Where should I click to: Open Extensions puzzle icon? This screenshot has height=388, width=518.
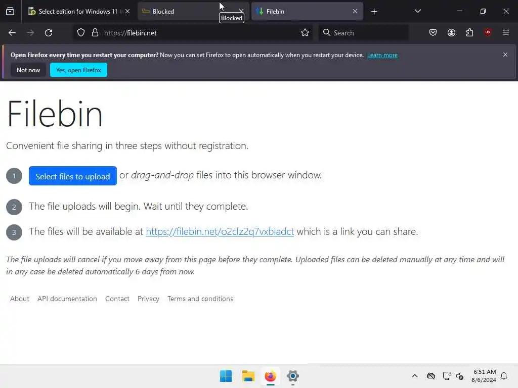469,33
